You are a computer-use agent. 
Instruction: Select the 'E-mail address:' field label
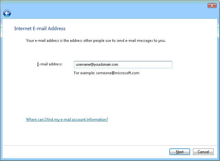tap(50, 64)
